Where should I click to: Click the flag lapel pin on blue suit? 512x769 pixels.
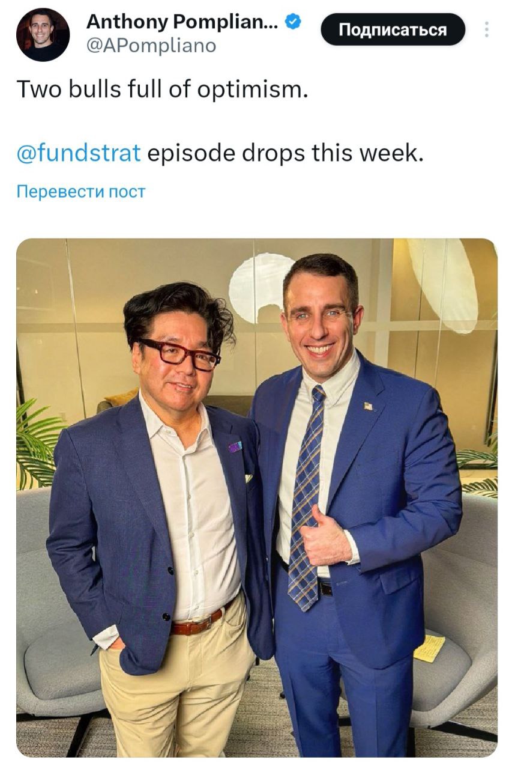(367, 406)
